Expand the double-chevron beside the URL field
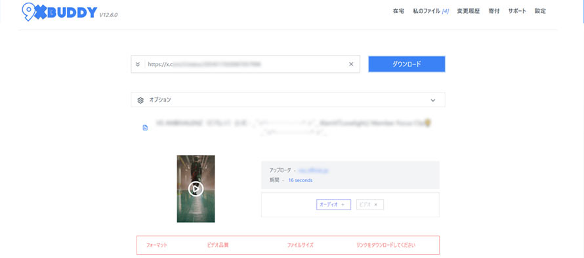 pyautogui.click(x=137, y=64)
